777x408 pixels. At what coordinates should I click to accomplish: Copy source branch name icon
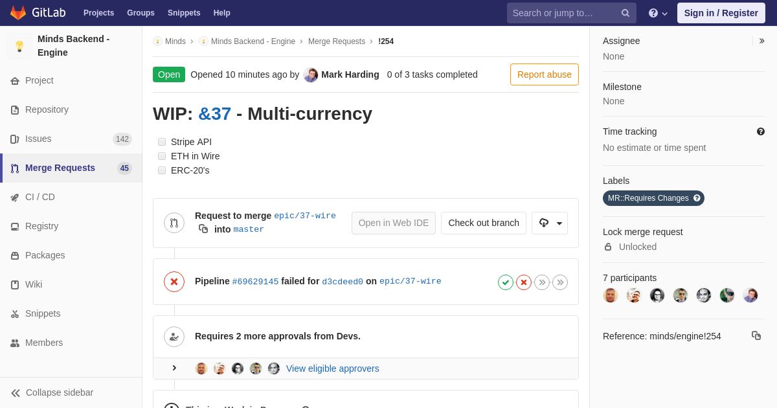point(203,229)
